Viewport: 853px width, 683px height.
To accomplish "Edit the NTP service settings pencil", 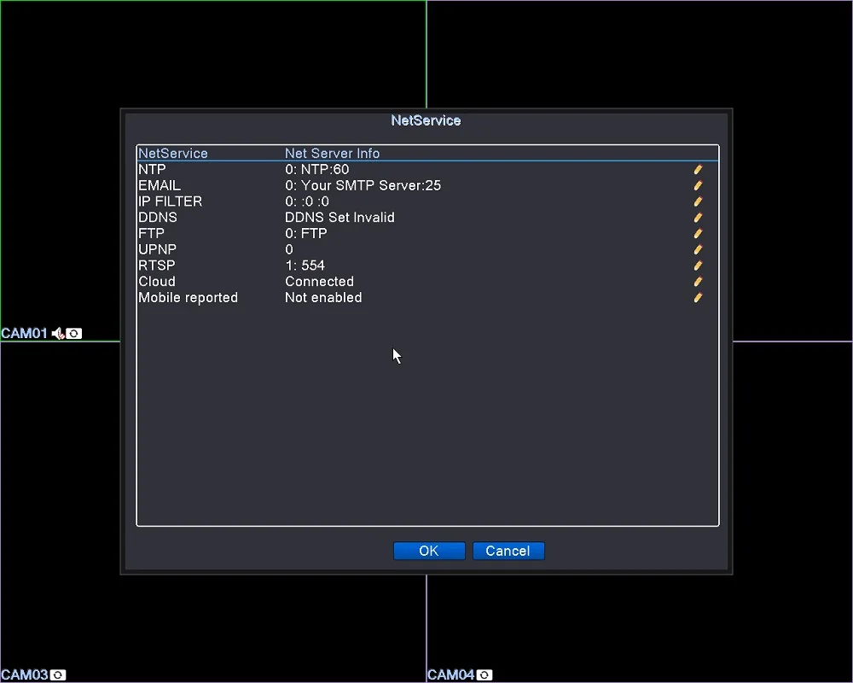I will point(698,169).
